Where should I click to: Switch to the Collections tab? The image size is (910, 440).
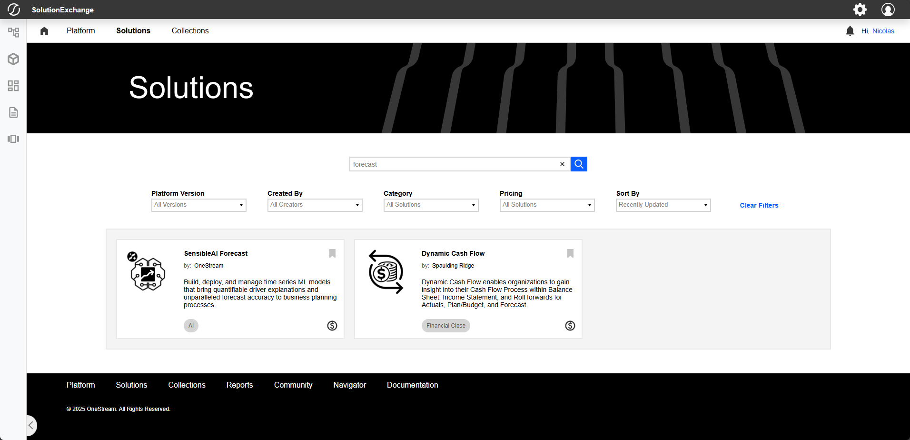coord(190,31)
